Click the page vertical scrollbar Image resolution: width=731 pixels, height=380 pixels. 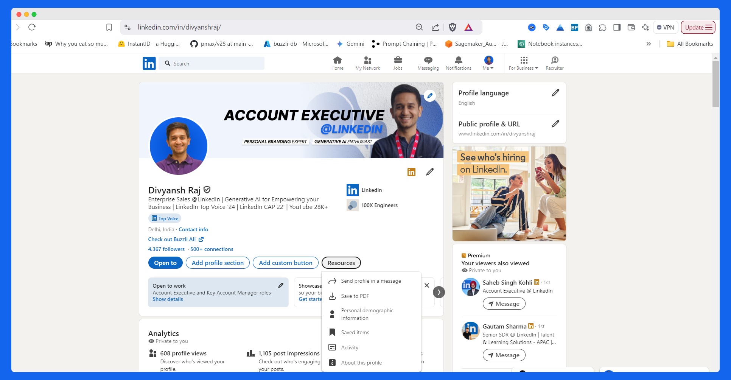(715, 84)
